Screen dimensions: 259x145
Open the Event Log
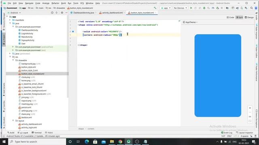[227, 133]
